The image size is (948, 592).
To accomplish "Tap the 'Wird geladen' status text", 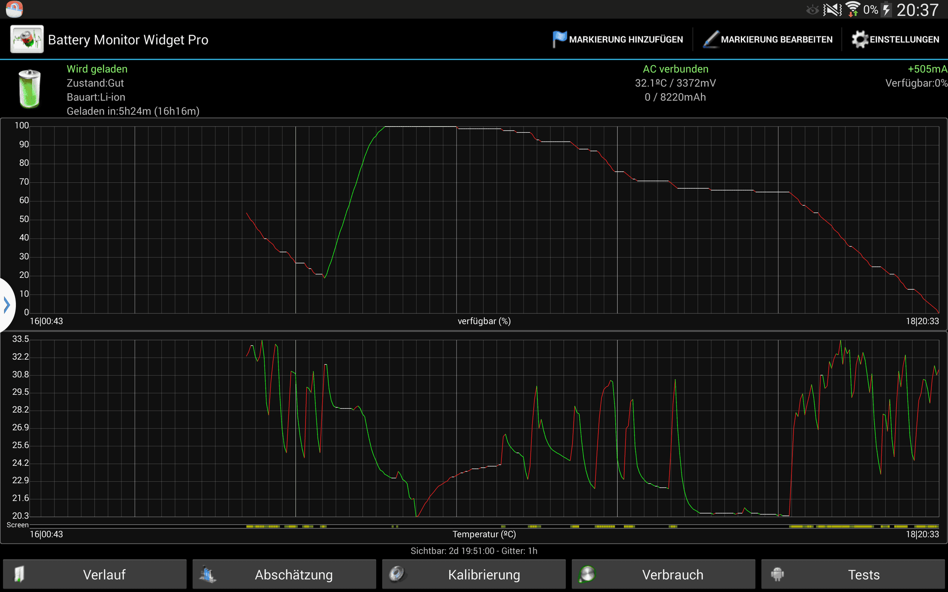I will point(97,69).
